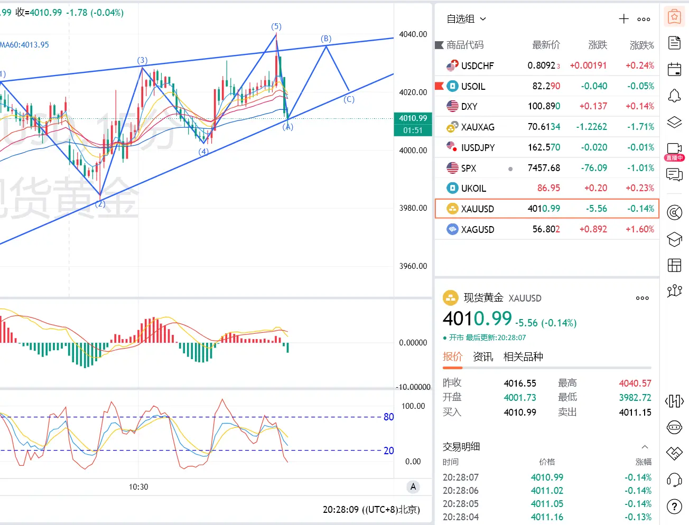This screenshot has height=525, width=689.
Task: Click the 4010.99 current price label on axis
Action: point(413,118)
